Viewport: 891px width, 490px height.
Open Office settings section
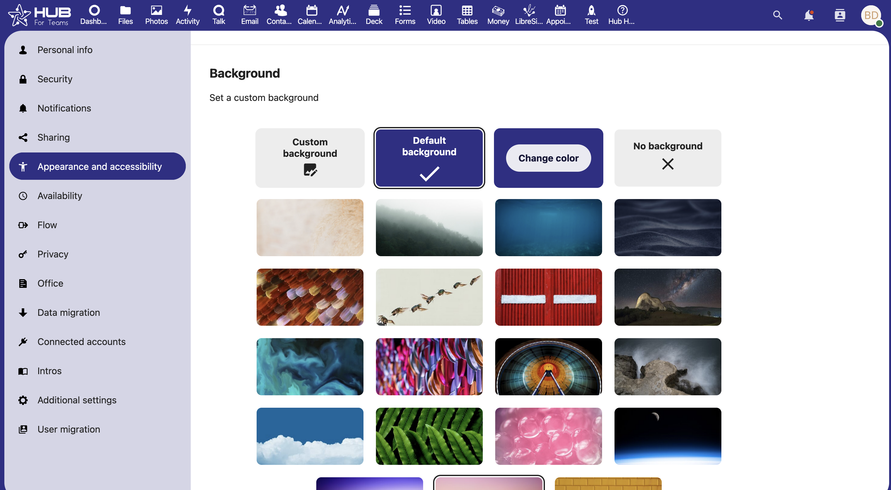(98, 283)
